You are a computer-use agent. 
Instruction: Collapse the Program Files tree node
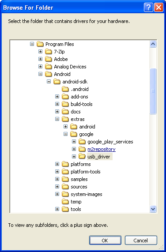click(32, 44)
